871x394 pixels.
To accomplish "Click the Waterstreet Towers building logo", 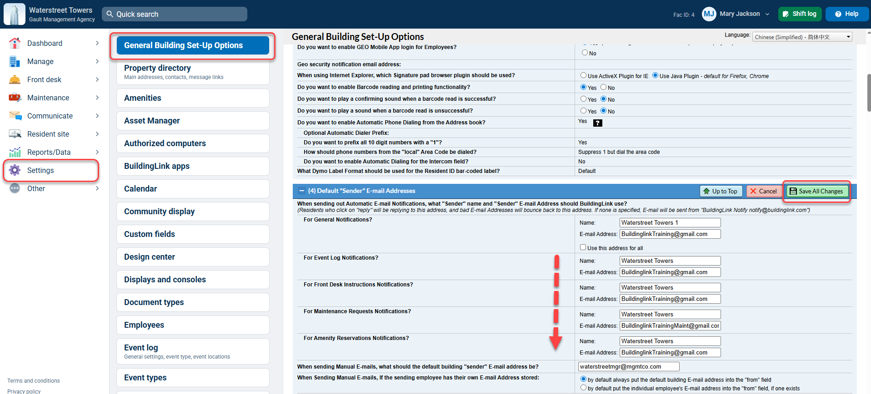I will (x=15, y=14).
